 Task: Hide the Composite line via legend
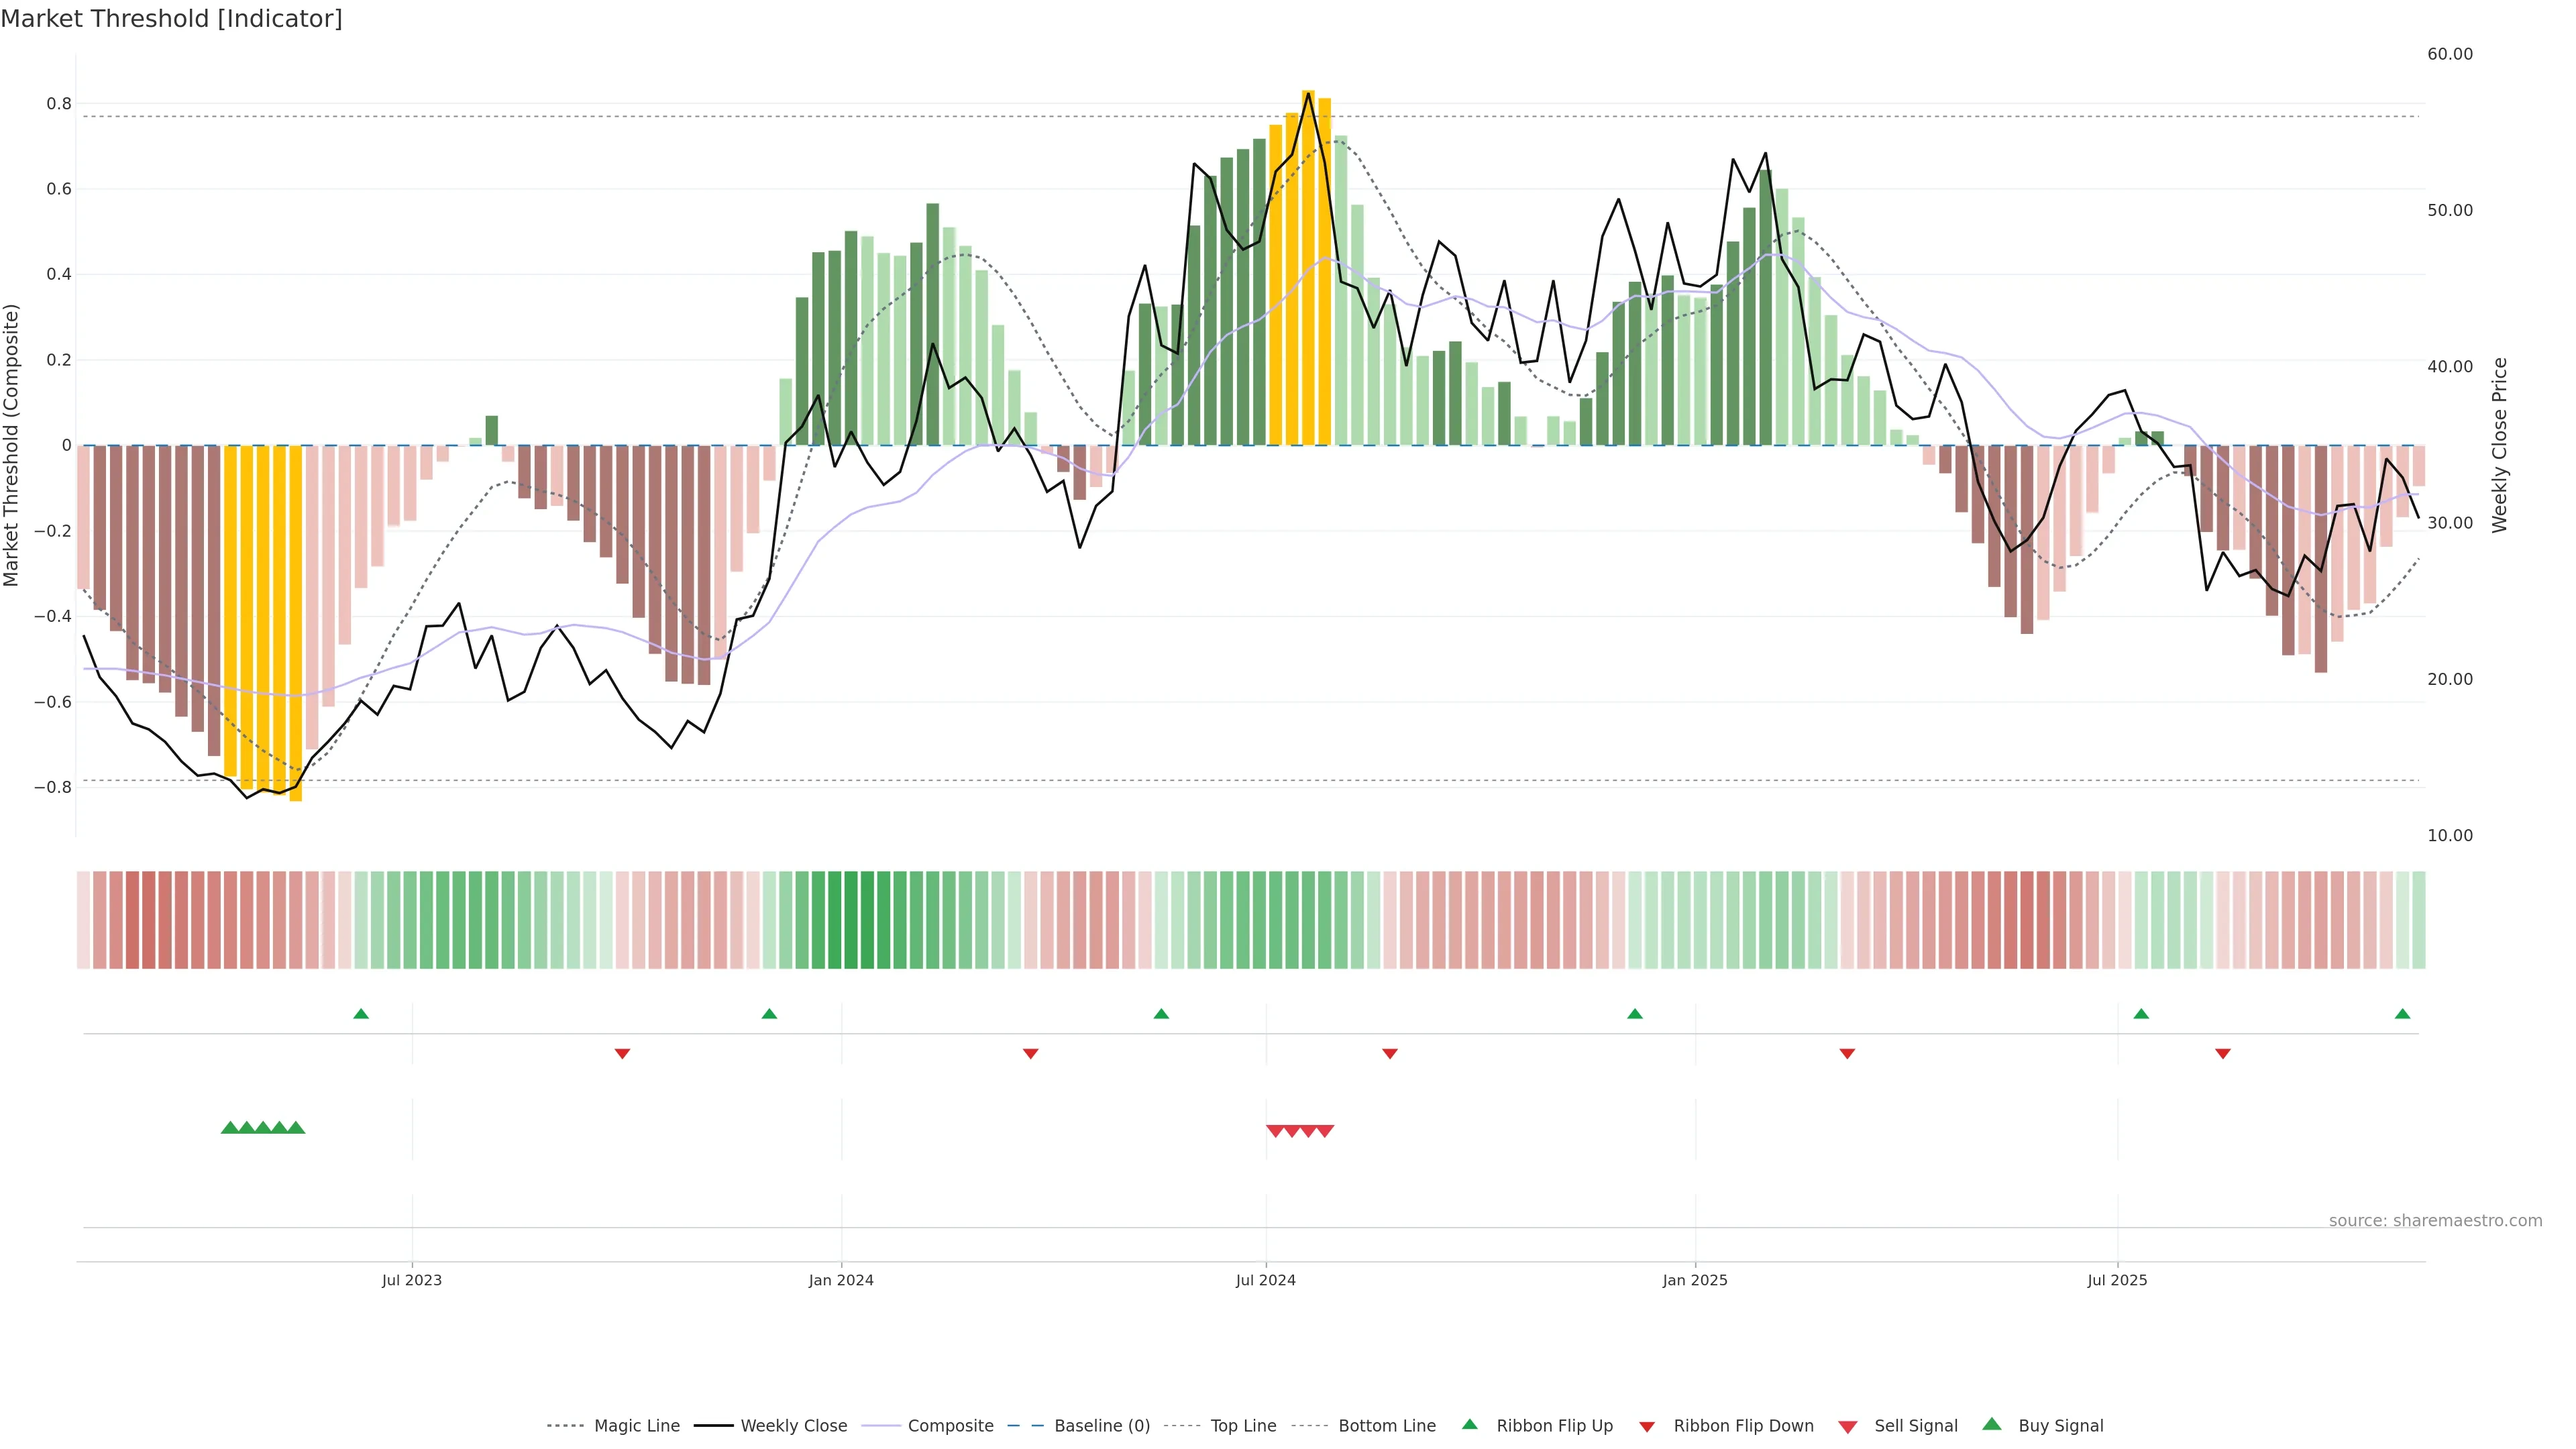click(x=950, y=1426)
